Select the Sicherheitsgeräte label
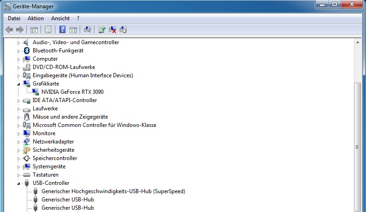 click(53, 150)
